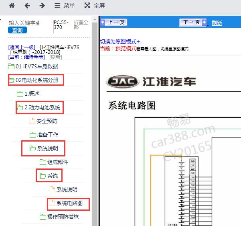Click the folder icon beside 01 iEV7S车身数据

click(x=11, y=66)
